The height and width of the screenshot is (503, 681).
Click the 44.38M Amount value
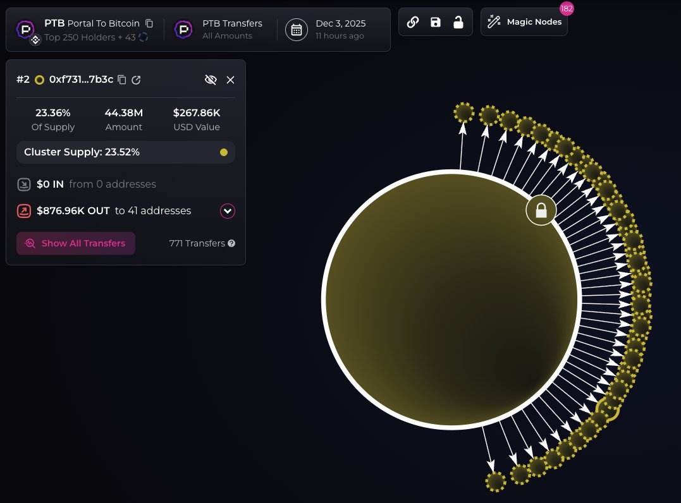coord(124,113)
